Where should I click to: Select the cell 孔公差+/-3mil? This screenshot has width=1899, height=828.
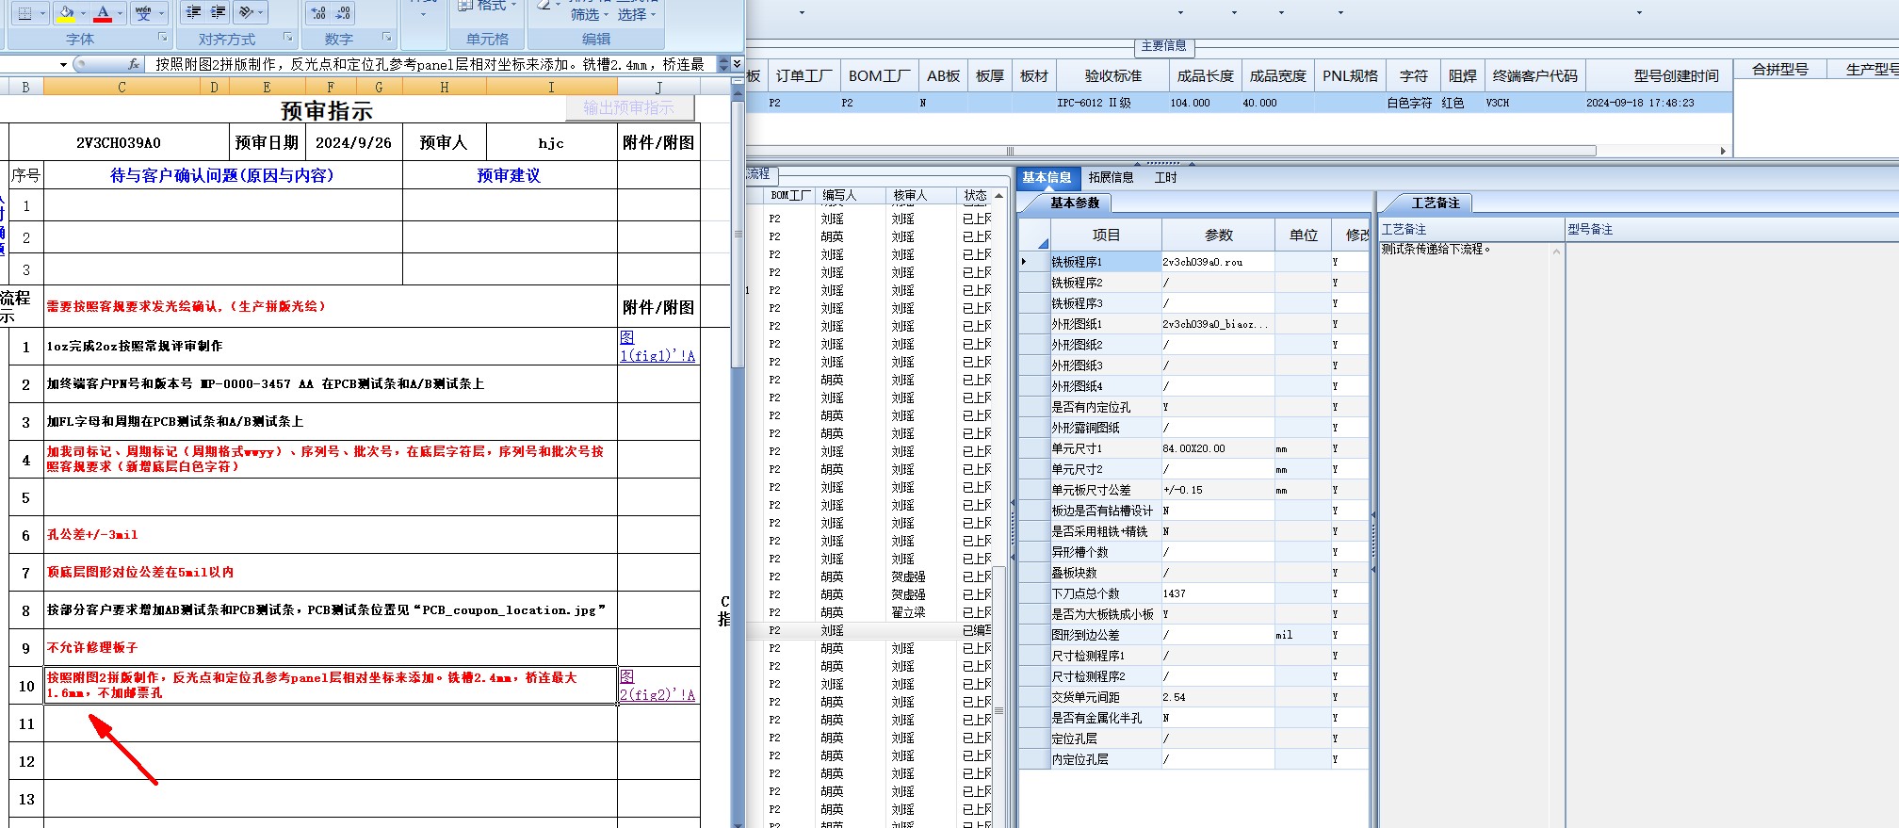(x=330, y=534)
